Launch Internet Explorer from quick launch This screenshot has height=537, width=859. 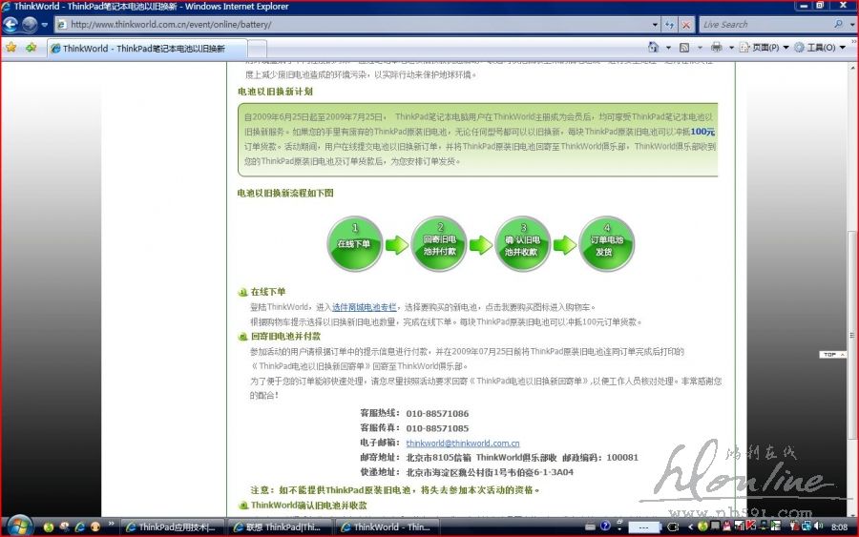click(80, 527)
